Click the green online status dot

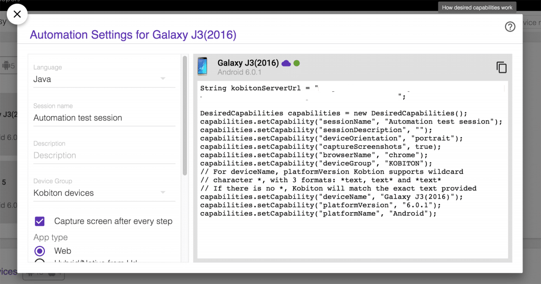(296, 63)
